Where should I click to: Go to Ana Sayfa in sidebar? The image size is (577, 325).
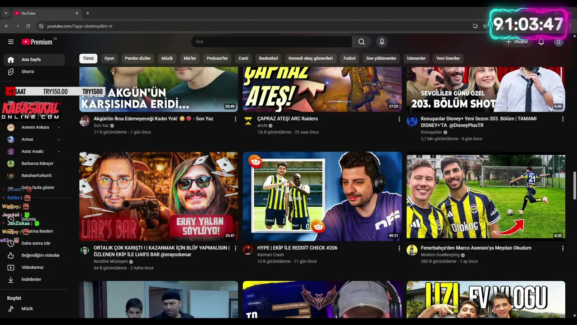[x=34, y=60]
